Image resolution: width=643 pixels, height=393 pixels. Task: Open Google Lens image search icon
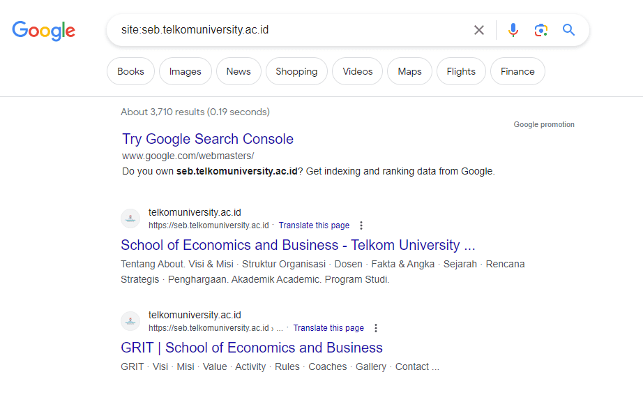[541, 30]
